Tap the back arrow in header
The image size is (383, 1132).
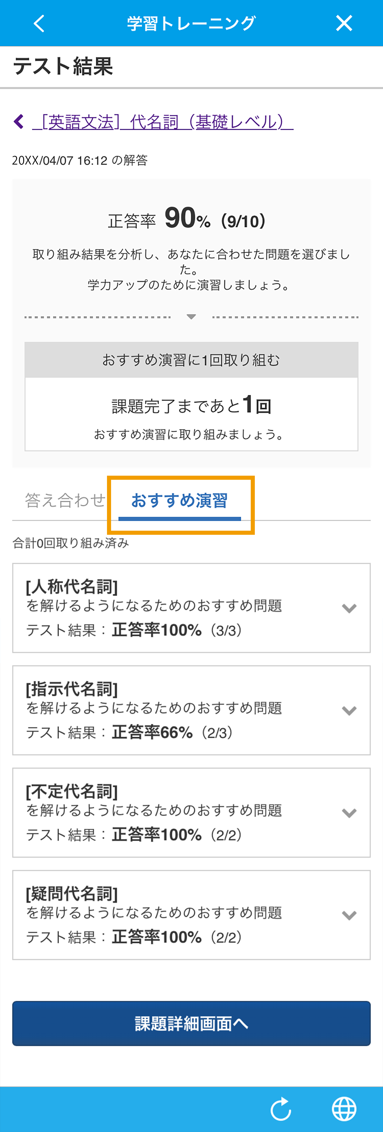pos(39,23)
